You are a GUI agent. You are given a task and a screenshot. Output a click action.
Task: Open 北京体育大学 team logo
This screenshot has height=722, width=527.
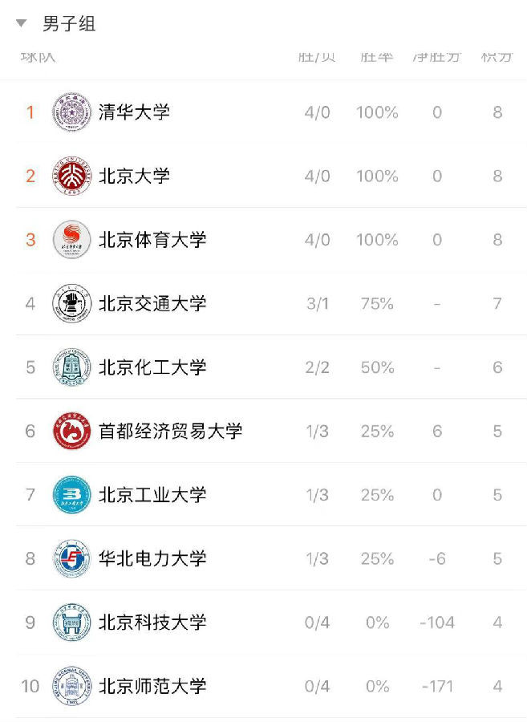click(71, 239)
